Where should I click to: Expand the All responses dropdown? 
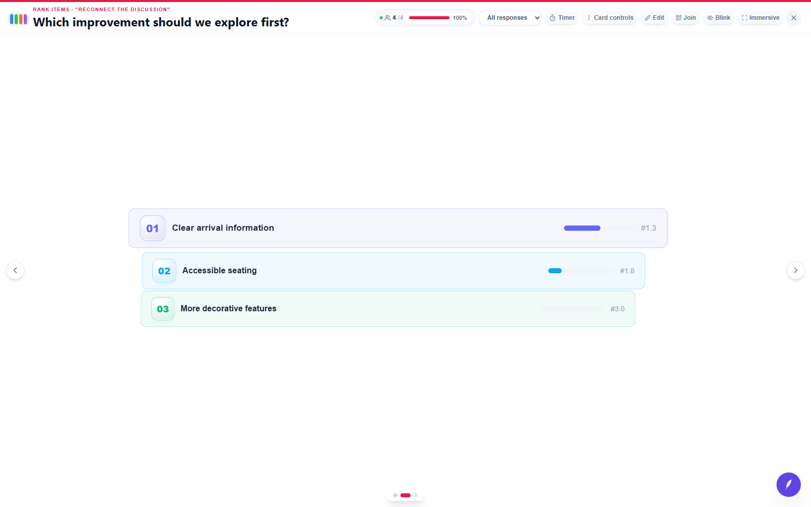coord(510,18)
